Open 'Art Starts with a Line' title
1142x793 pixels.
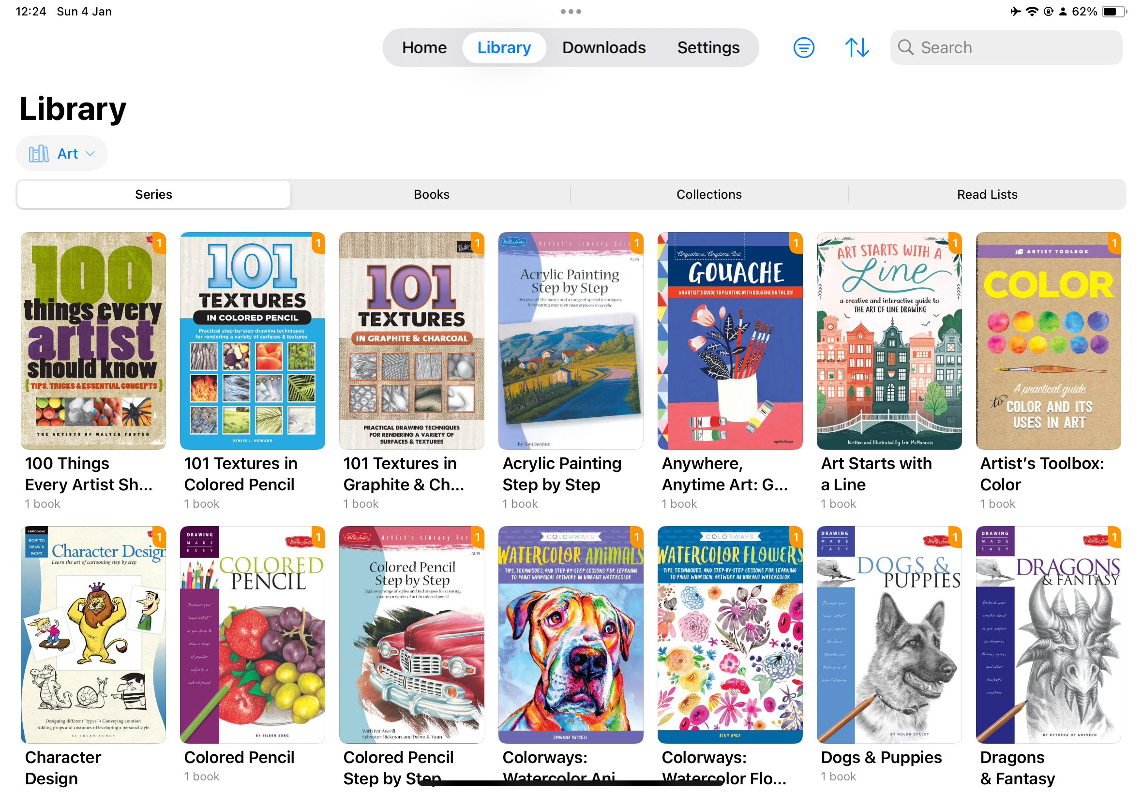point(875,473)
